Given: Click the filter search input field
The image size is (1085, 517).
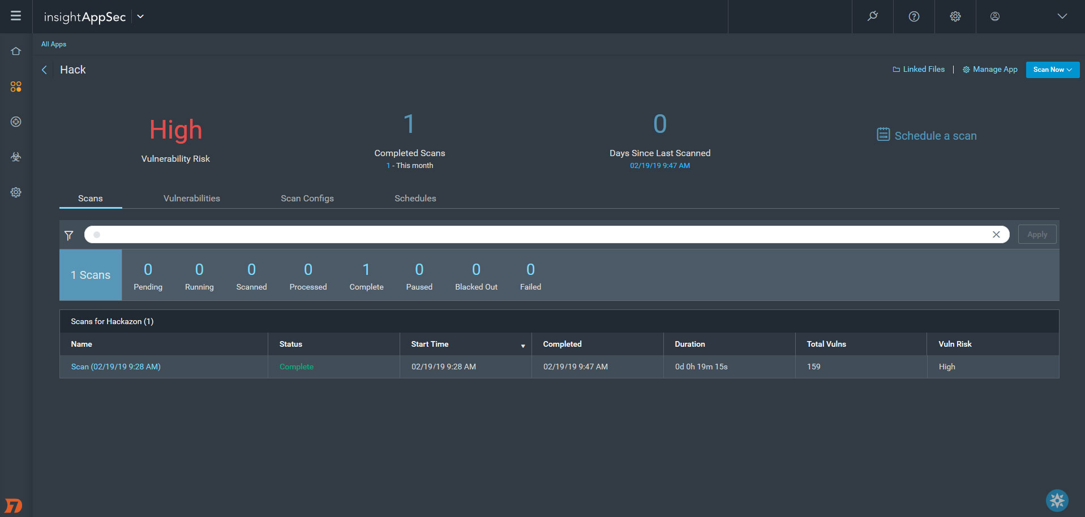Looking at the screenshot, I should 547,235.
